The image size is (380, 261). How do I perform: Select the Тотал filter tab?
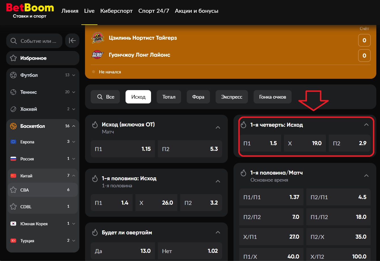(x=169, y=97)
